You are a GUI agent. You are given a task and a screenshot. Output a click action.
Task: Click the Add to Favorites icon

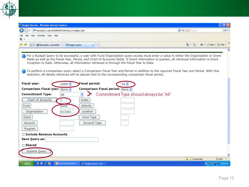coord(25,45)
